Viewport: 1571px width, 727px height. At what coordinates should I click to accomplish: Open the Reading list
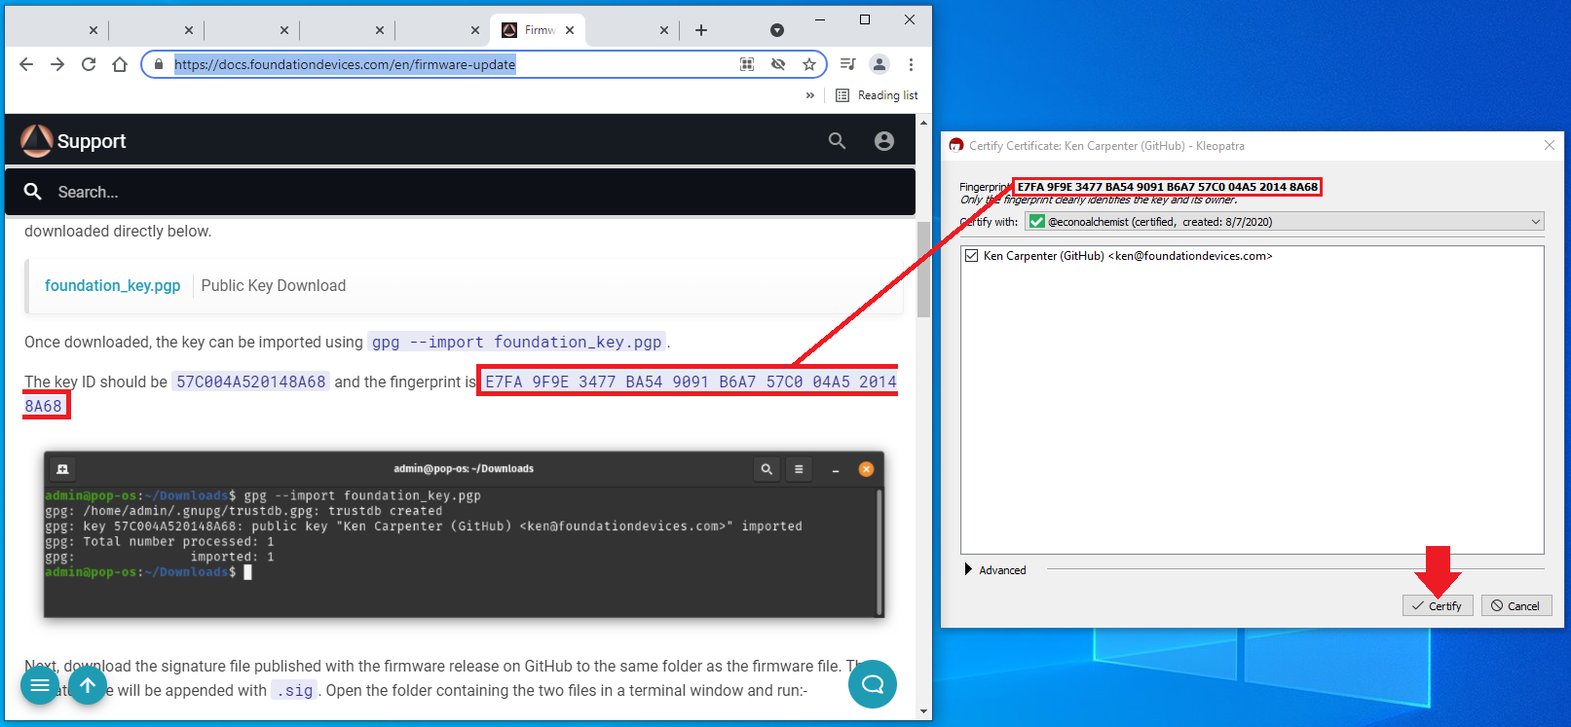pyautogui.click(x=877, y=95)
